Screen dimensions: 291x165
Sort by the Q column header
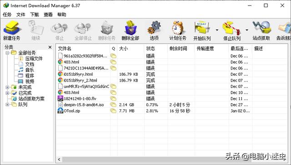(x=113, y=49)
